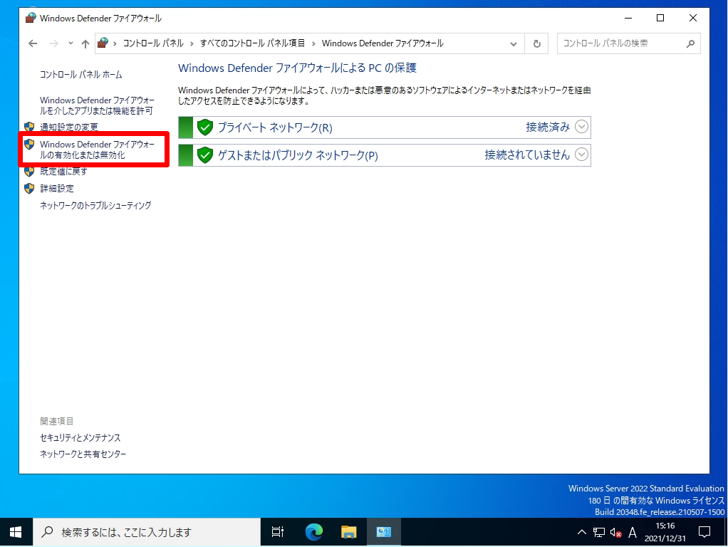Click the muted volume tray icon
Image resolution: width=728 pixels, height=547 pixels.
pyautogui.click(x=615, y=533)
